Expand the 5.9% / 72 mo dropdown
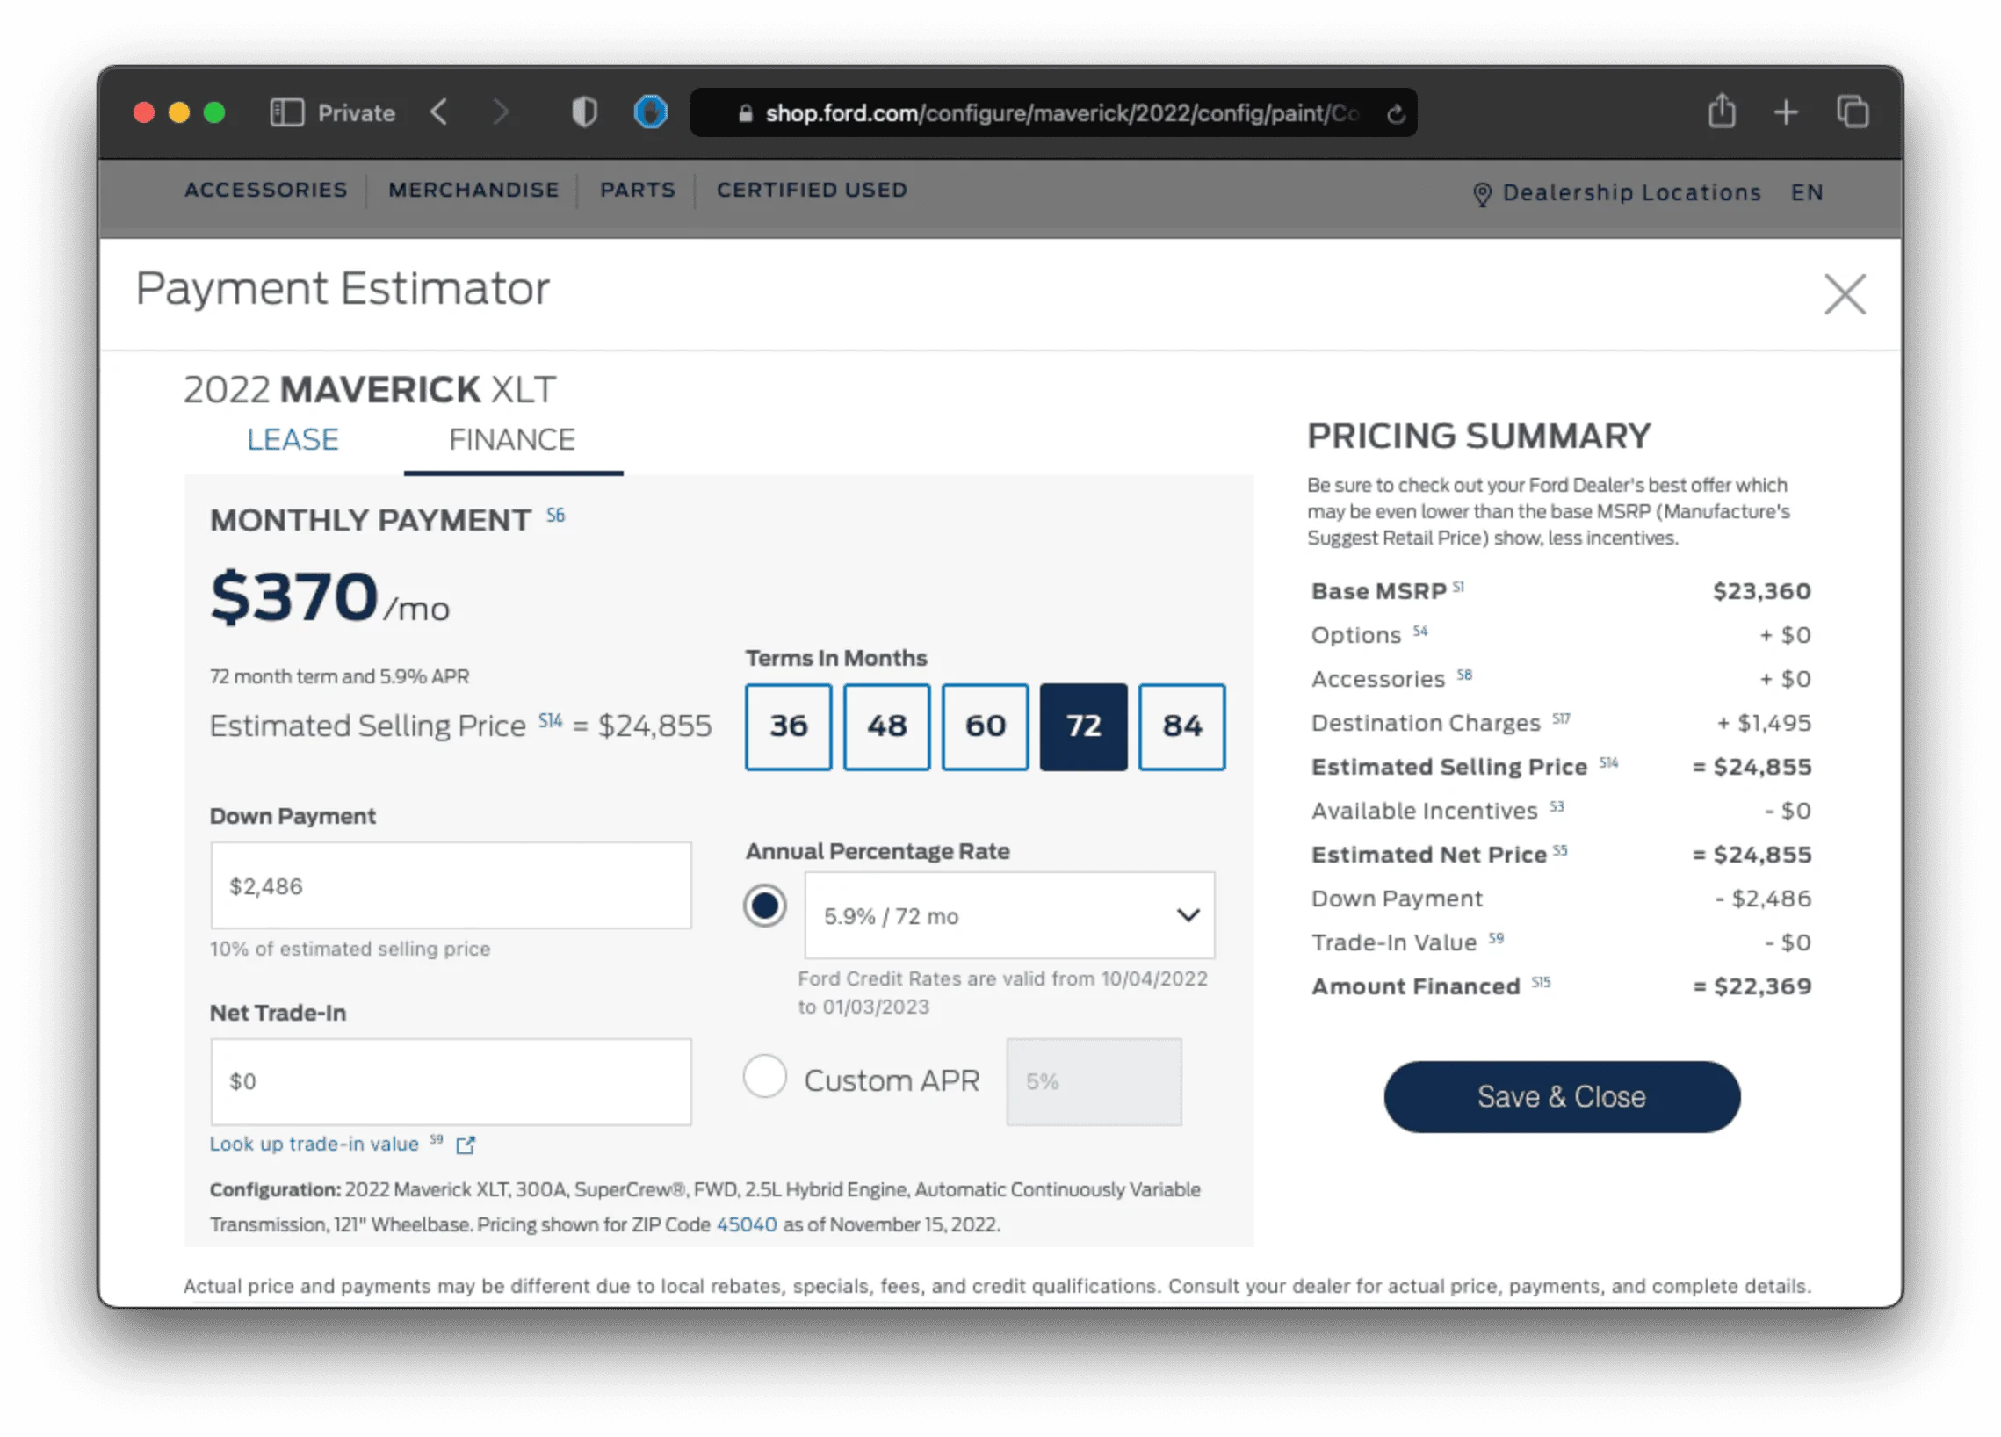Screen dimensions: 2001x1437 [x=1009, y=915]
